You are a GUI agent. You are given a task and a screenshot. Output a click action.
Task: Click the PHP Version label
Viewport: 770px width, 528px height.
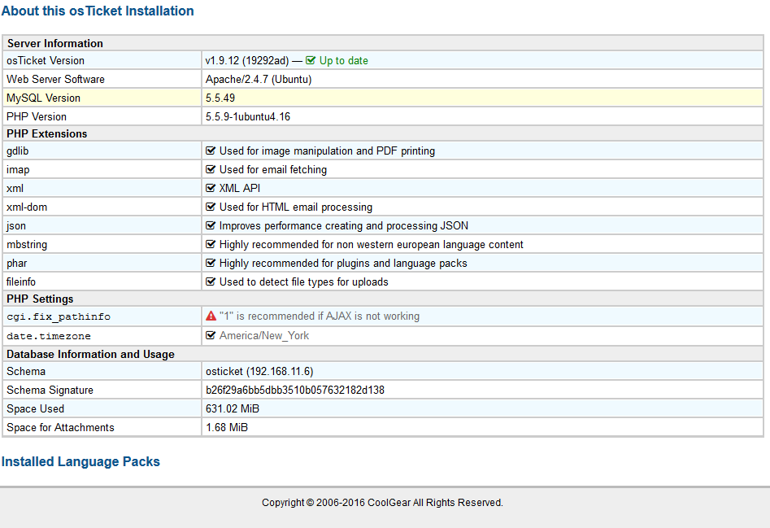point(37,116)
